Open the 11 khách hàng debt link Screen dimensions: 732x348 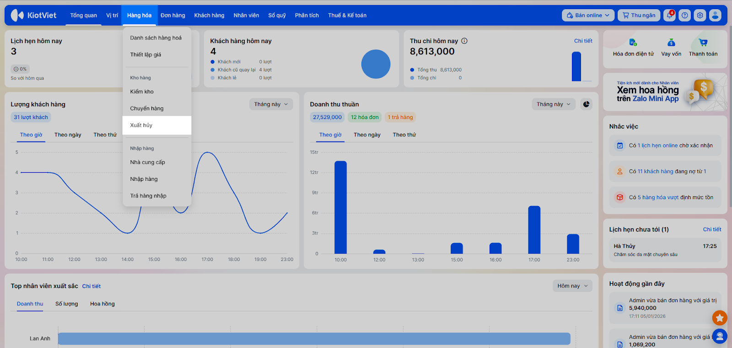656,171
